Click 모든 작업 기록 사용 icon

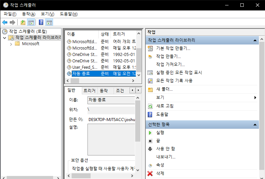click(x=150, y=81)
